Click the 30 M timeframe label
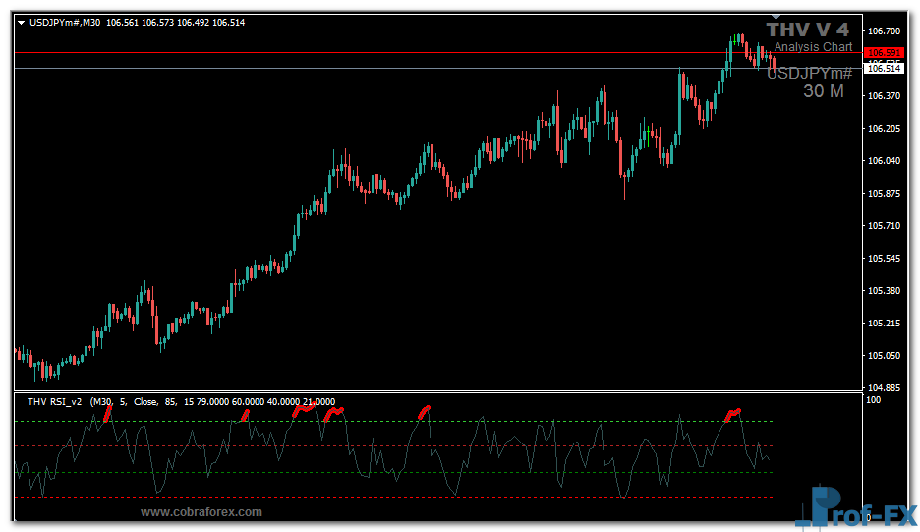This screenshot has height=532, width=920. [x=824, y=91]
